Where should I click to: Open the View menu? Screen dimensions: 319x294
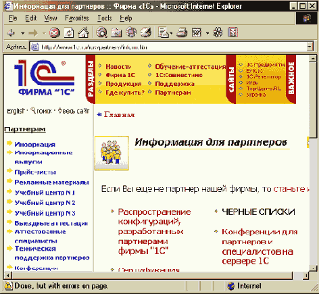click(x=51, y=18)
